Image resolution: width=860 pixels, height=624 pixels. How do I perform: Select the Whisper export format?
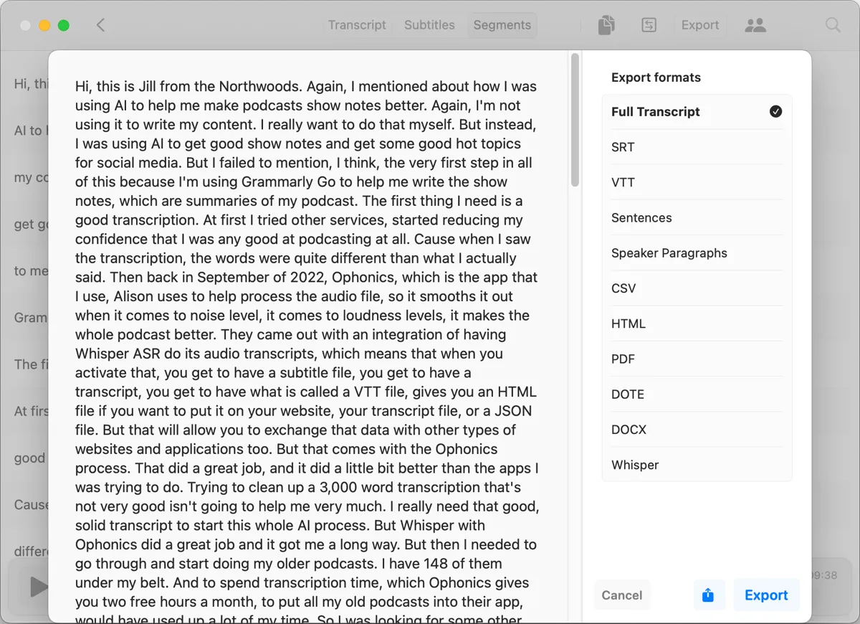[697, 464]
